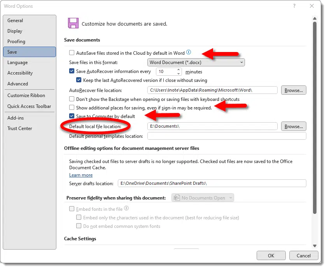Viewport: 327px width, 269px height.
Task: Check Show additional places for saving
Action: 72,108
